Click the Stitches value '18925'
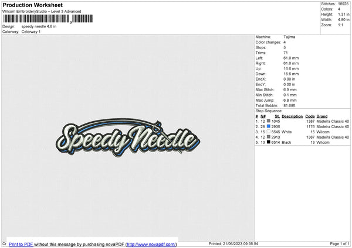The width and height of the screenshot is (352, 248). point(343,4)
